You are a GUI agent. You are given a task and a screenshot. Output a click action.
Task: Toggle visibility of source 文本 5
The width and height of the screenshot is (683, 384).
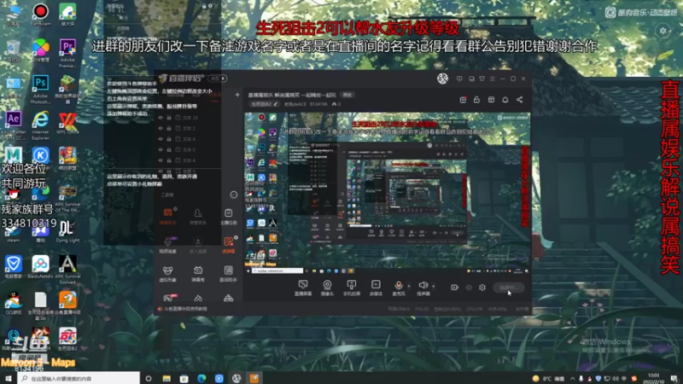click(161, 150)
